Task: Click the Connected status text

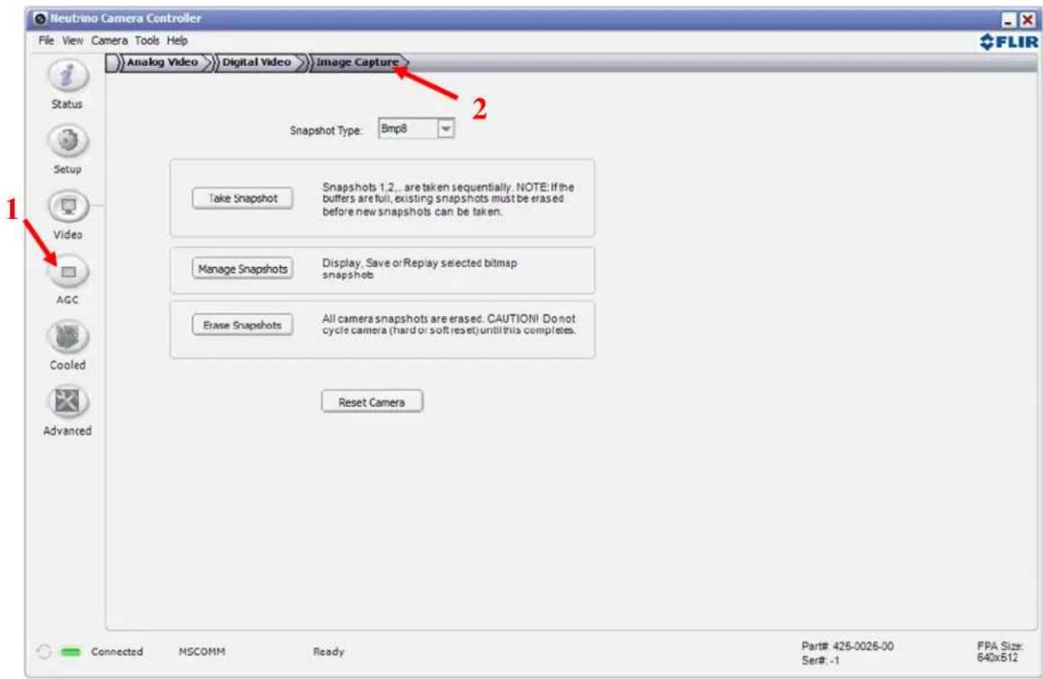Action: [x=117, y=652]
